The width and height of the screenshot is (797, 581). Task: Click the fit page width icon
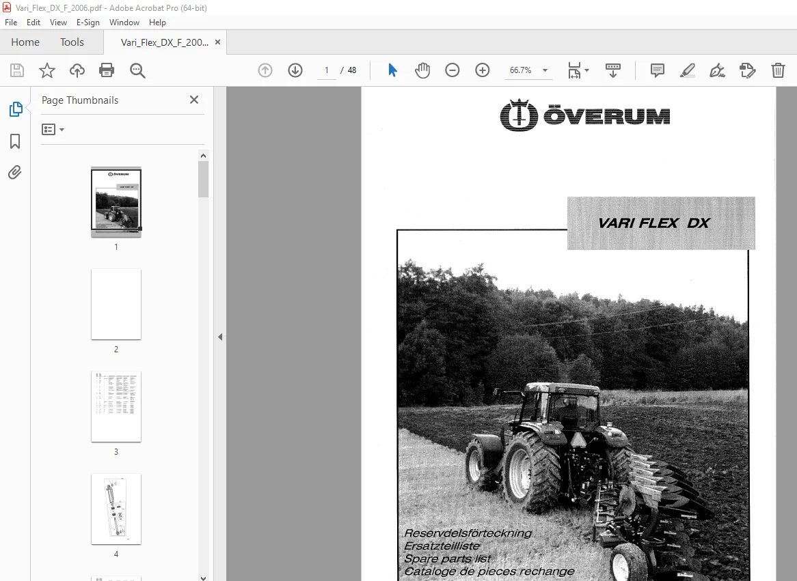[574, 70]
